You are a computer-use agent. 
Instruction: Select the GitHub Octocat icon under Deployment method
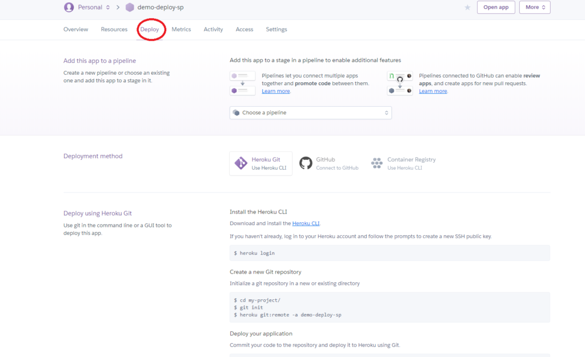(306, 163)
